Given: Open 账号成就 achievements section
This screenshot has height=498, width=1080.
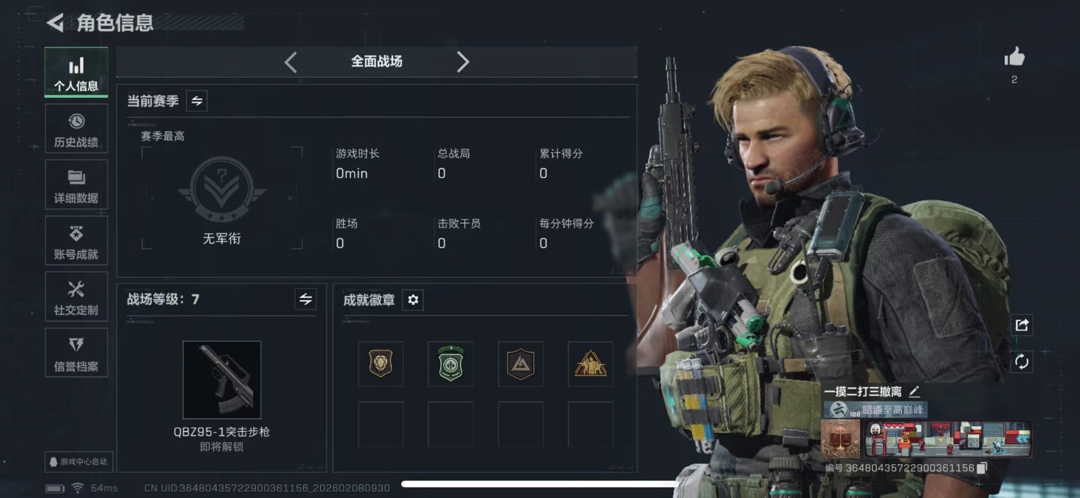Looking at the screenshot, I should [x=76, y=241].
